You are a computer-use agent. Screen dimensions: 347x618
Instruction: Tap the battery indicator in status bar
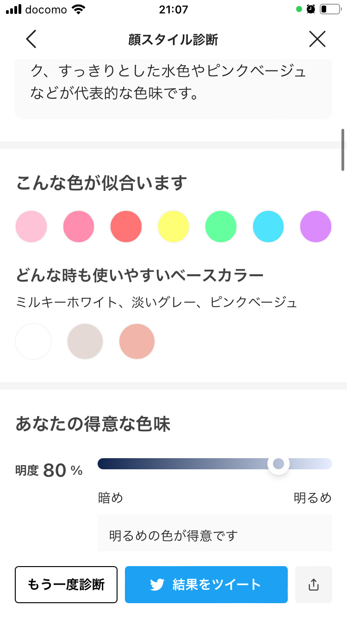click(x=329, y=9)
